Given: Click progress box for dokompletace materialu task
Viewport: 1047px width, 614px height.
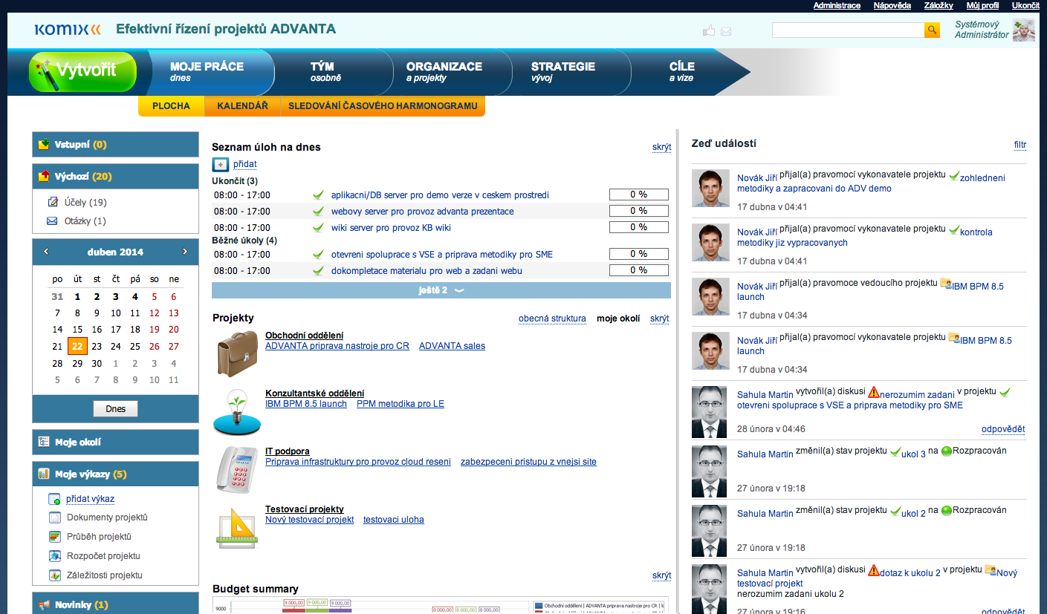Looking at the screenshot, I should 638,270.
